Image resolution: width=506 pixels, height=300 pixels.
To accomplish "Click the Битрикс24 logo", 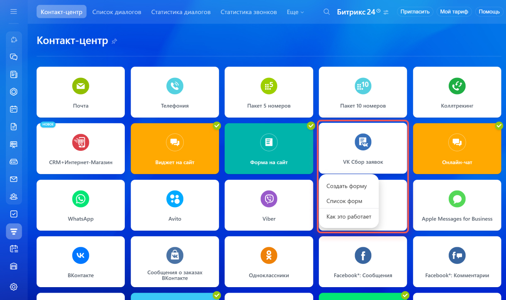I will tap(358, 12).
